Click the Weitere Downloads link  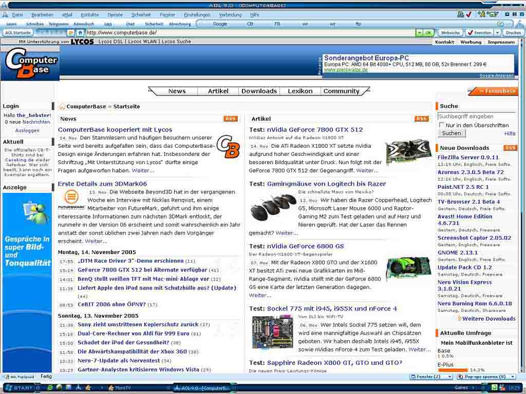(489, 319)
